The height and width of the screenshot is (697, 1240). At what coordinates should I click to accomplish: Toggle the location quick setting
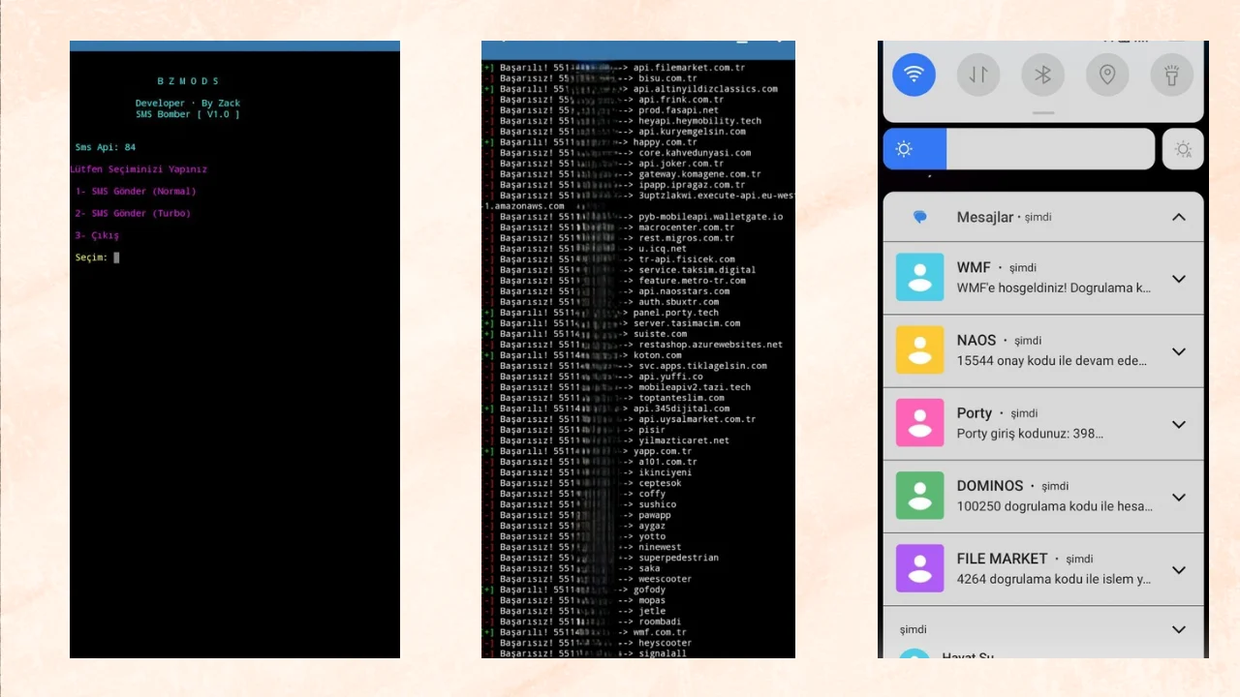1107,75
